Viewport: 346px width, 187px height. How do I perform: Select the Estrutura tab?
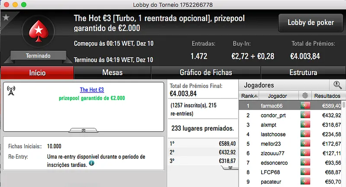(303, 73)
